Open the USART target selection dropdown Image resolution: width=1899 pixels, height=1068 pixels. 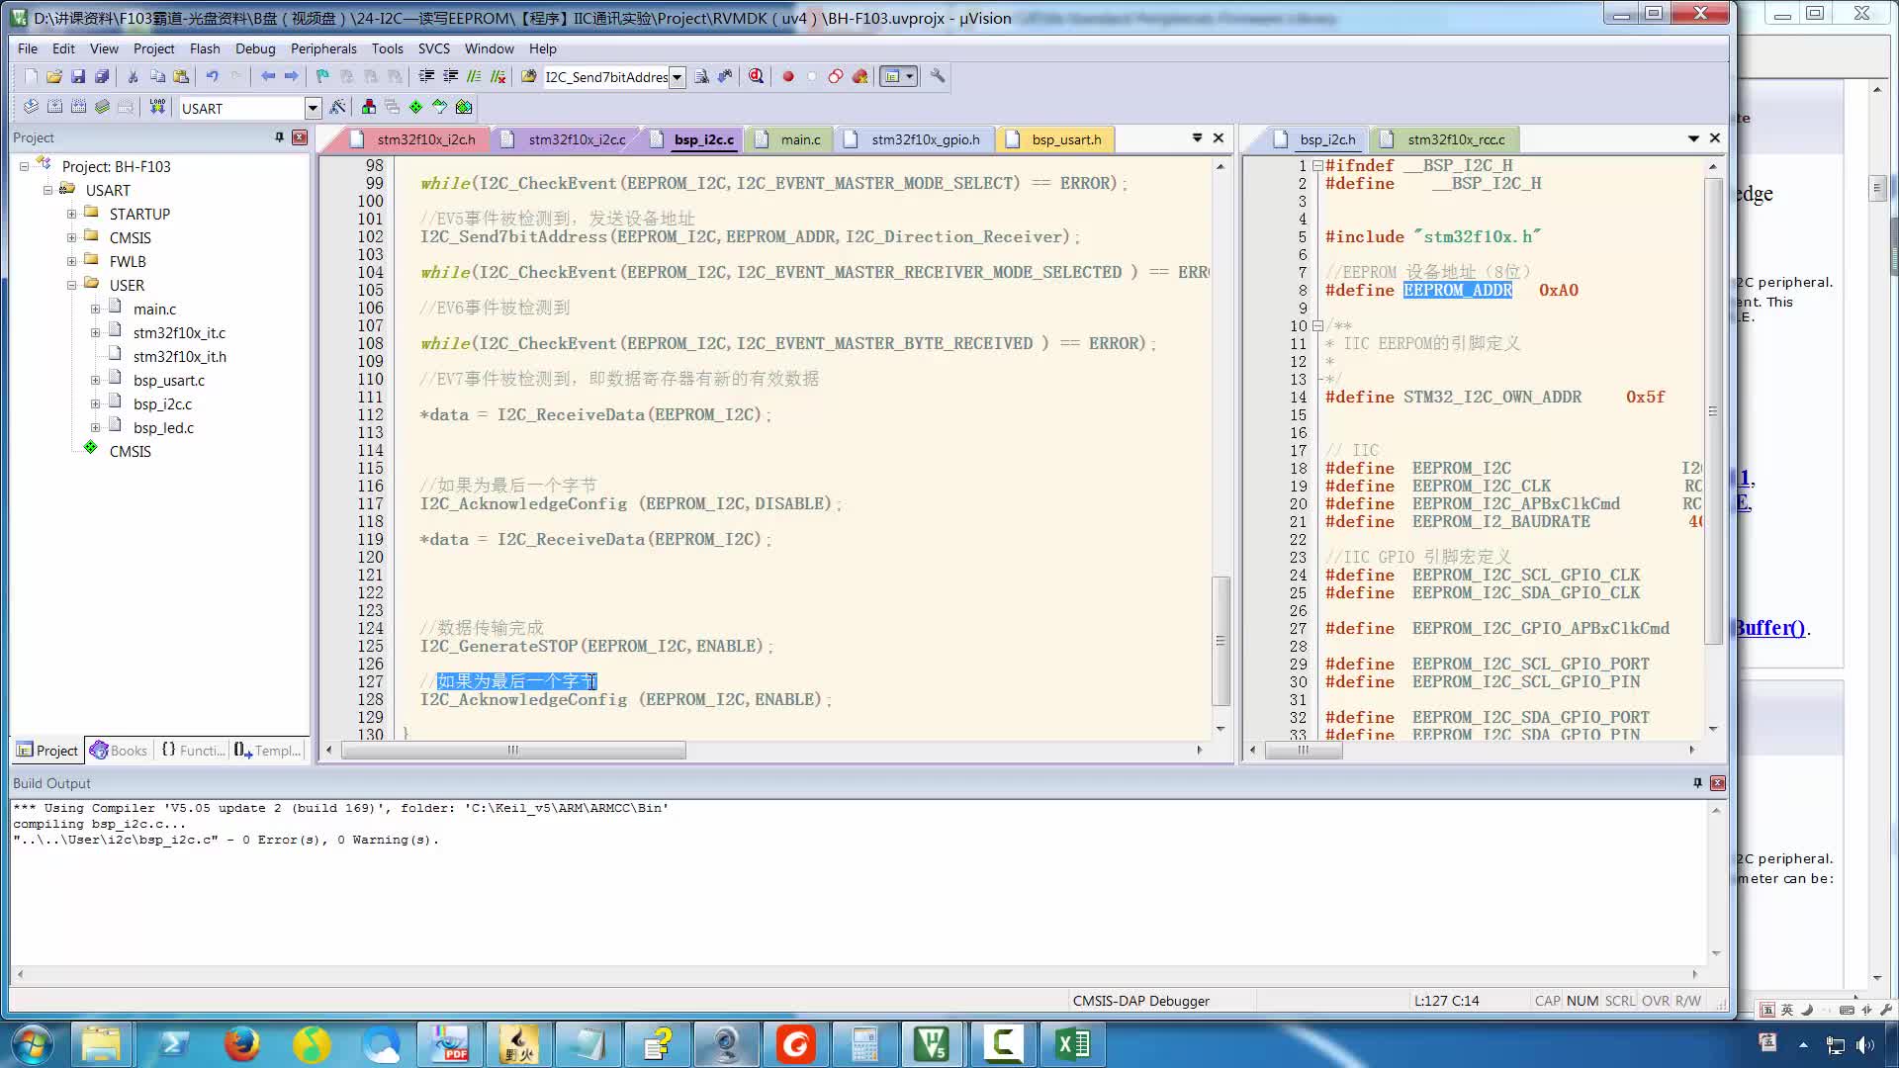pyautogui.click(x=313, y=108)
